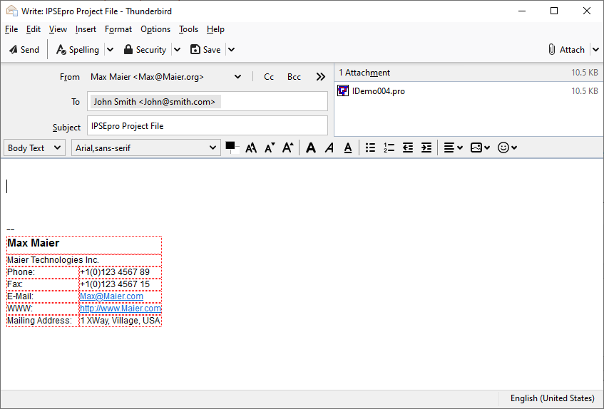Toggle underline formatting

(x=348, y=147)
